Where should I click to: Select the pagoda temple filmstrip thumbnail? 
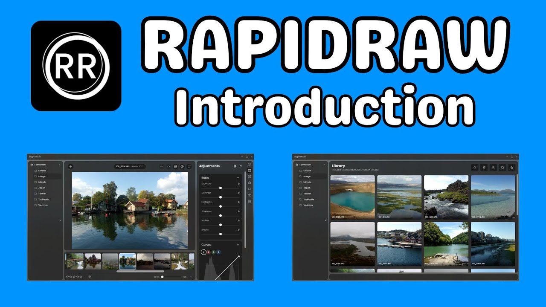tap(93, 261)
